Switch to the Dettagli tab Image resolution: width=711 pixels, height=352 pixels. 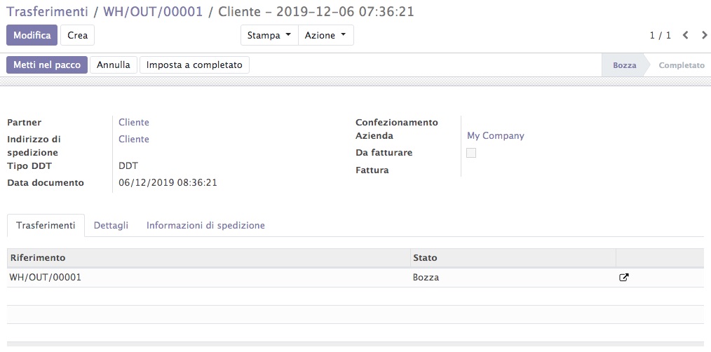coord(111,226)
